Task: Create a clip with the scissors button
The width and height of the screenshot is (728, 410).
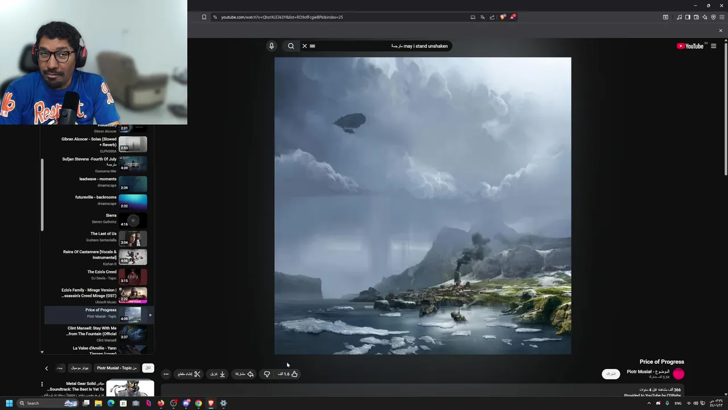Action: [x=189, y=374]
